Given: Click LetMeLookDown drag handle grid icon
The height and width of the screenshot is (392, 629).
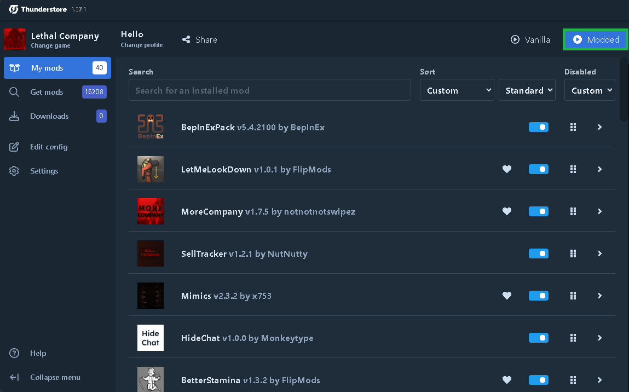Looking at the screenshot, I should pyautogui.click(x=573, y=169).
